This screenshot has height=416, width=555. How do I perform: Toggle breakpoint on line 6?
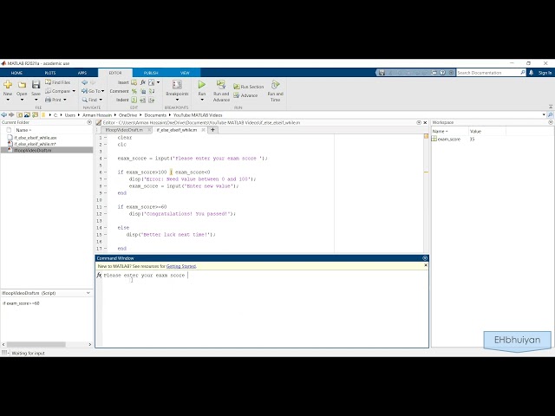click(106, 172)
